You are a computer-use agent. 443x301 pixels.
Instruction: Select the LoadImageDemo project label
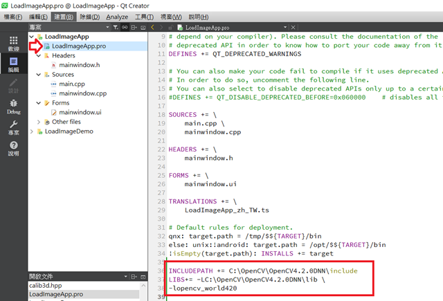(x=69, y=131)
